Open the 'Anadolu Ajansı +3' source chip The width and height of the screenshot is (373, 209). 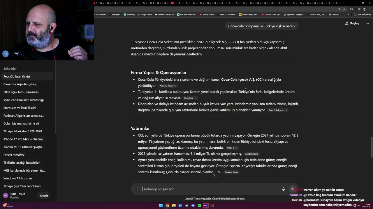coord(168,86)
